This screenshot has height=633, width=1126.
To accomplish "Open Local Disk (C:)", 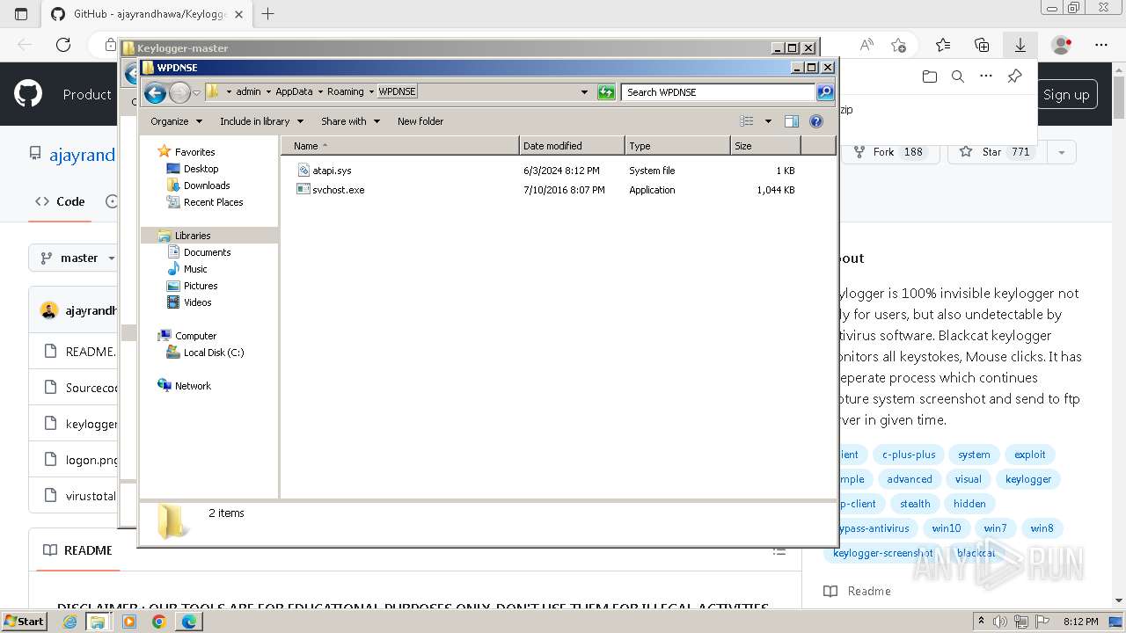I will click(214, 353).
